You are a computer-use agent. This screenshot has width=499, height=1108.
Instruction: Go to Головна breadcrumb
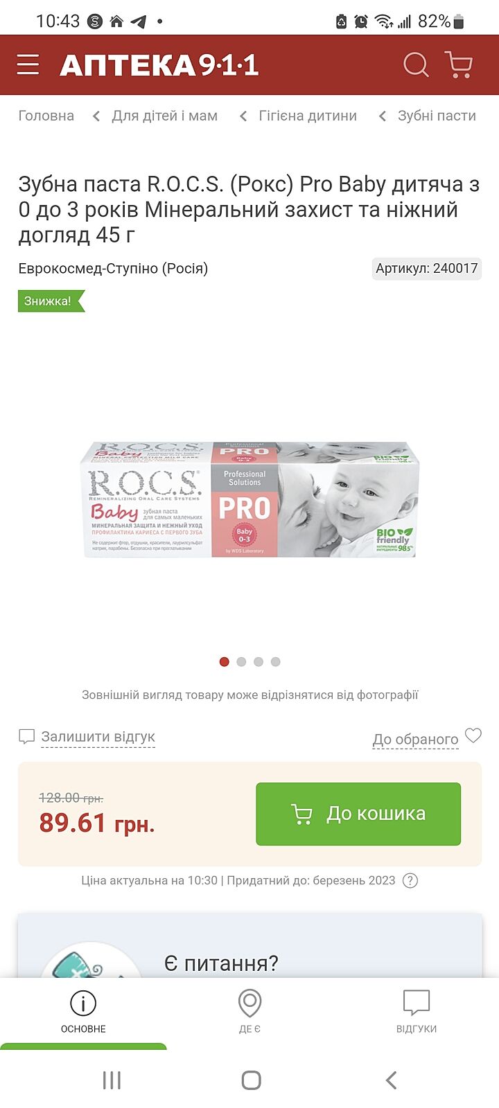click(46, 116)
